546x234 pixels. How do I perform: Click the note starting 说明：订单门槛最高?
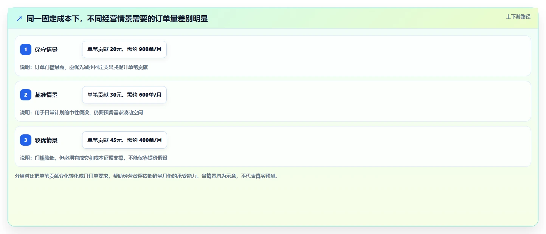[84, 67]
